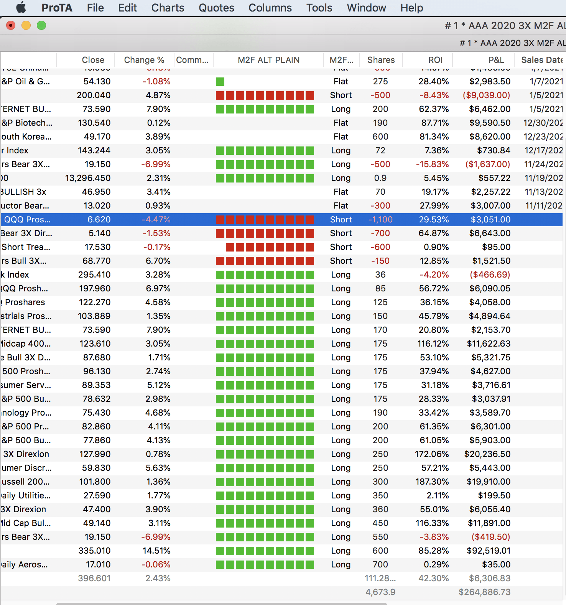Sort by the Change % column header
The width and height of the screenshot is (566, 605).
click(144, 60)
